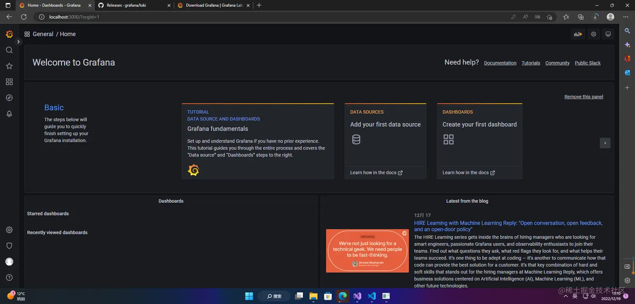Open the browser Collections icon

click(581, 17)
